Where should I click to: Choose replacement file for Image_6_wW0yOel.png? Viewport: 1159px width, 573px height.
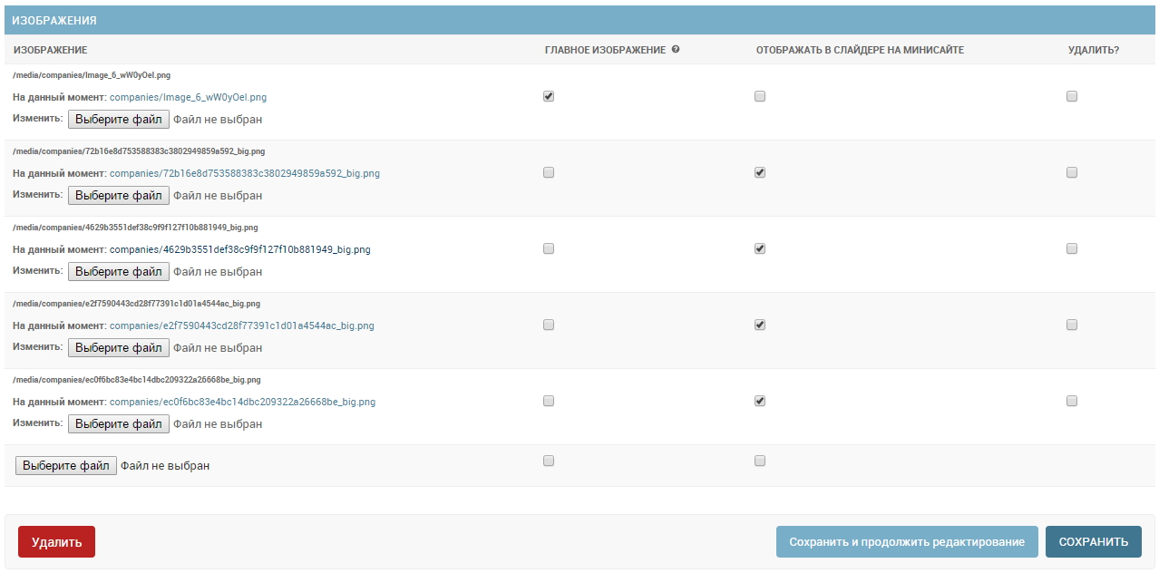point(119,119)
